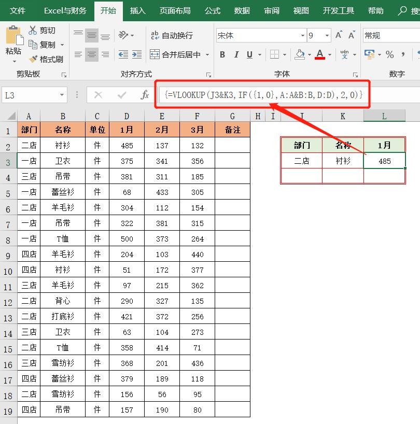Viewport: 420px width, 424px height.
Task: Click the cell borders icon
Action: (274, 54)
